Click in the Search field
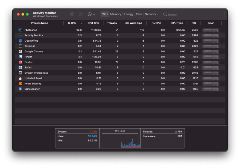This screenshot has height=168, width=240. (193, 14)
